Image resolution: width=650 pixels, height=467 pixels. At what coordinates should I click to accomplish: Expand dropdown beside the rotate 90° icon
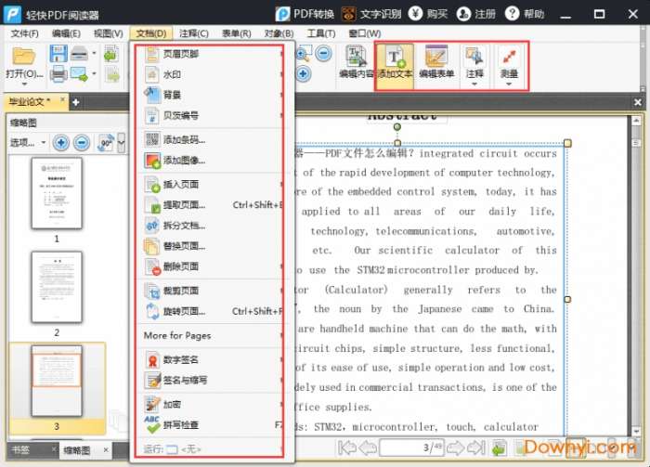pos(121,143)
